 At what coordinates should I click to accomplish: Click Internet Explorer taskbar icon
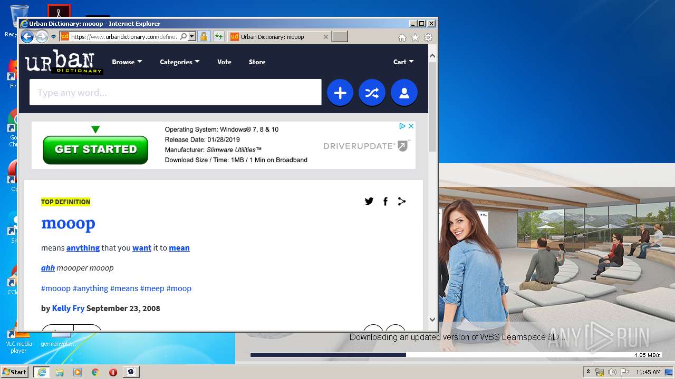click(x=41, y=372)
